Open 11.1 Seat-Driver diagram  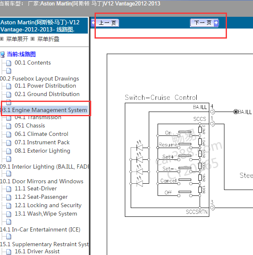tap(36, 188)
